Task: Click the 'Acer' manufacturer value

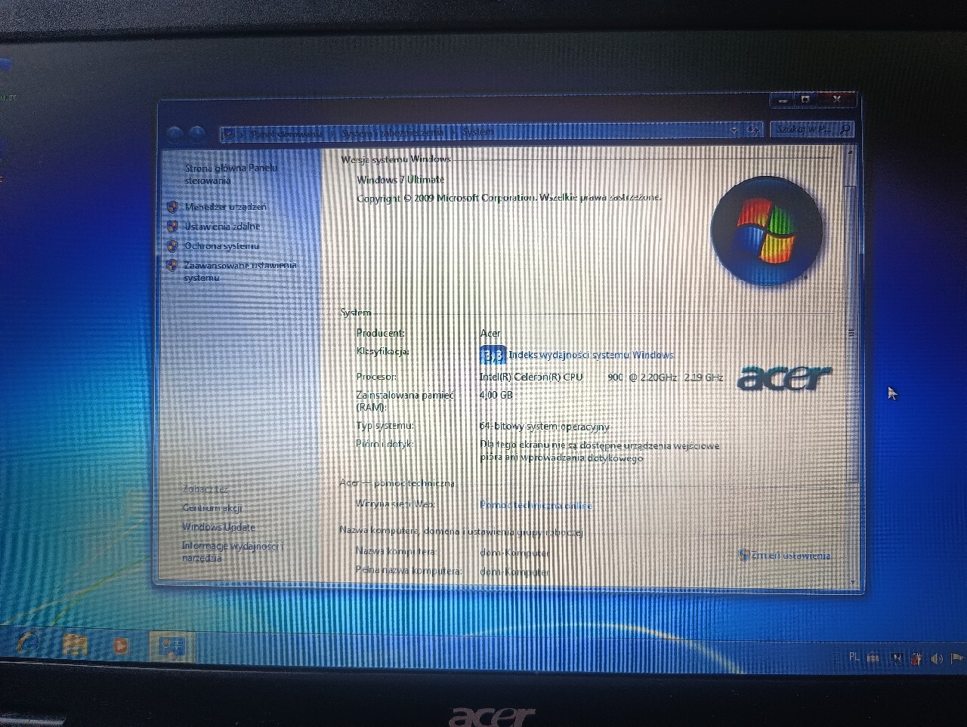Action: pos(490,333)
